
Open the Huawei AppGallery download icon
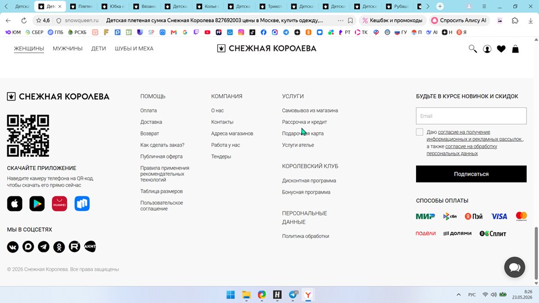pos(60,203)
